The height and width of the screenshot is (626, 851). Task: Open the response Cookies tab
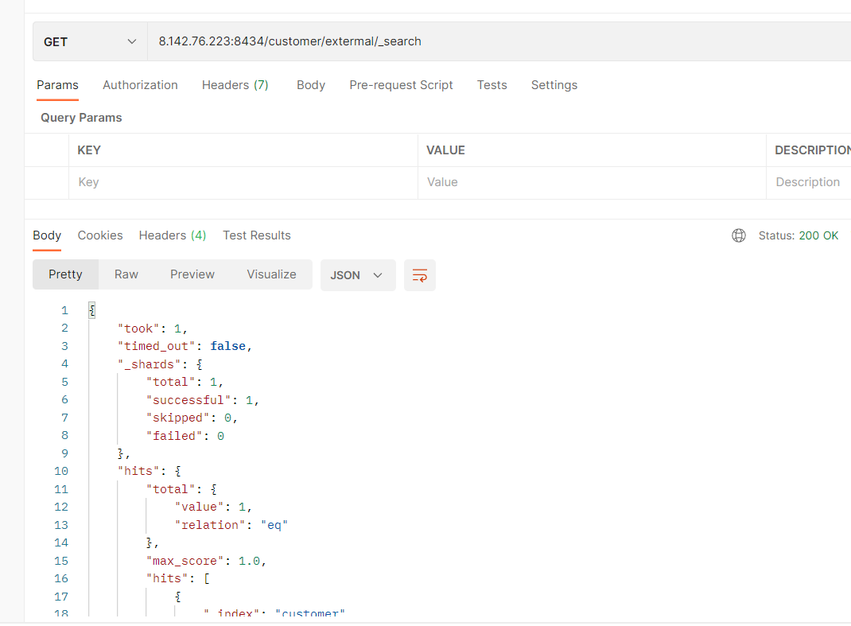click(100, 235)
